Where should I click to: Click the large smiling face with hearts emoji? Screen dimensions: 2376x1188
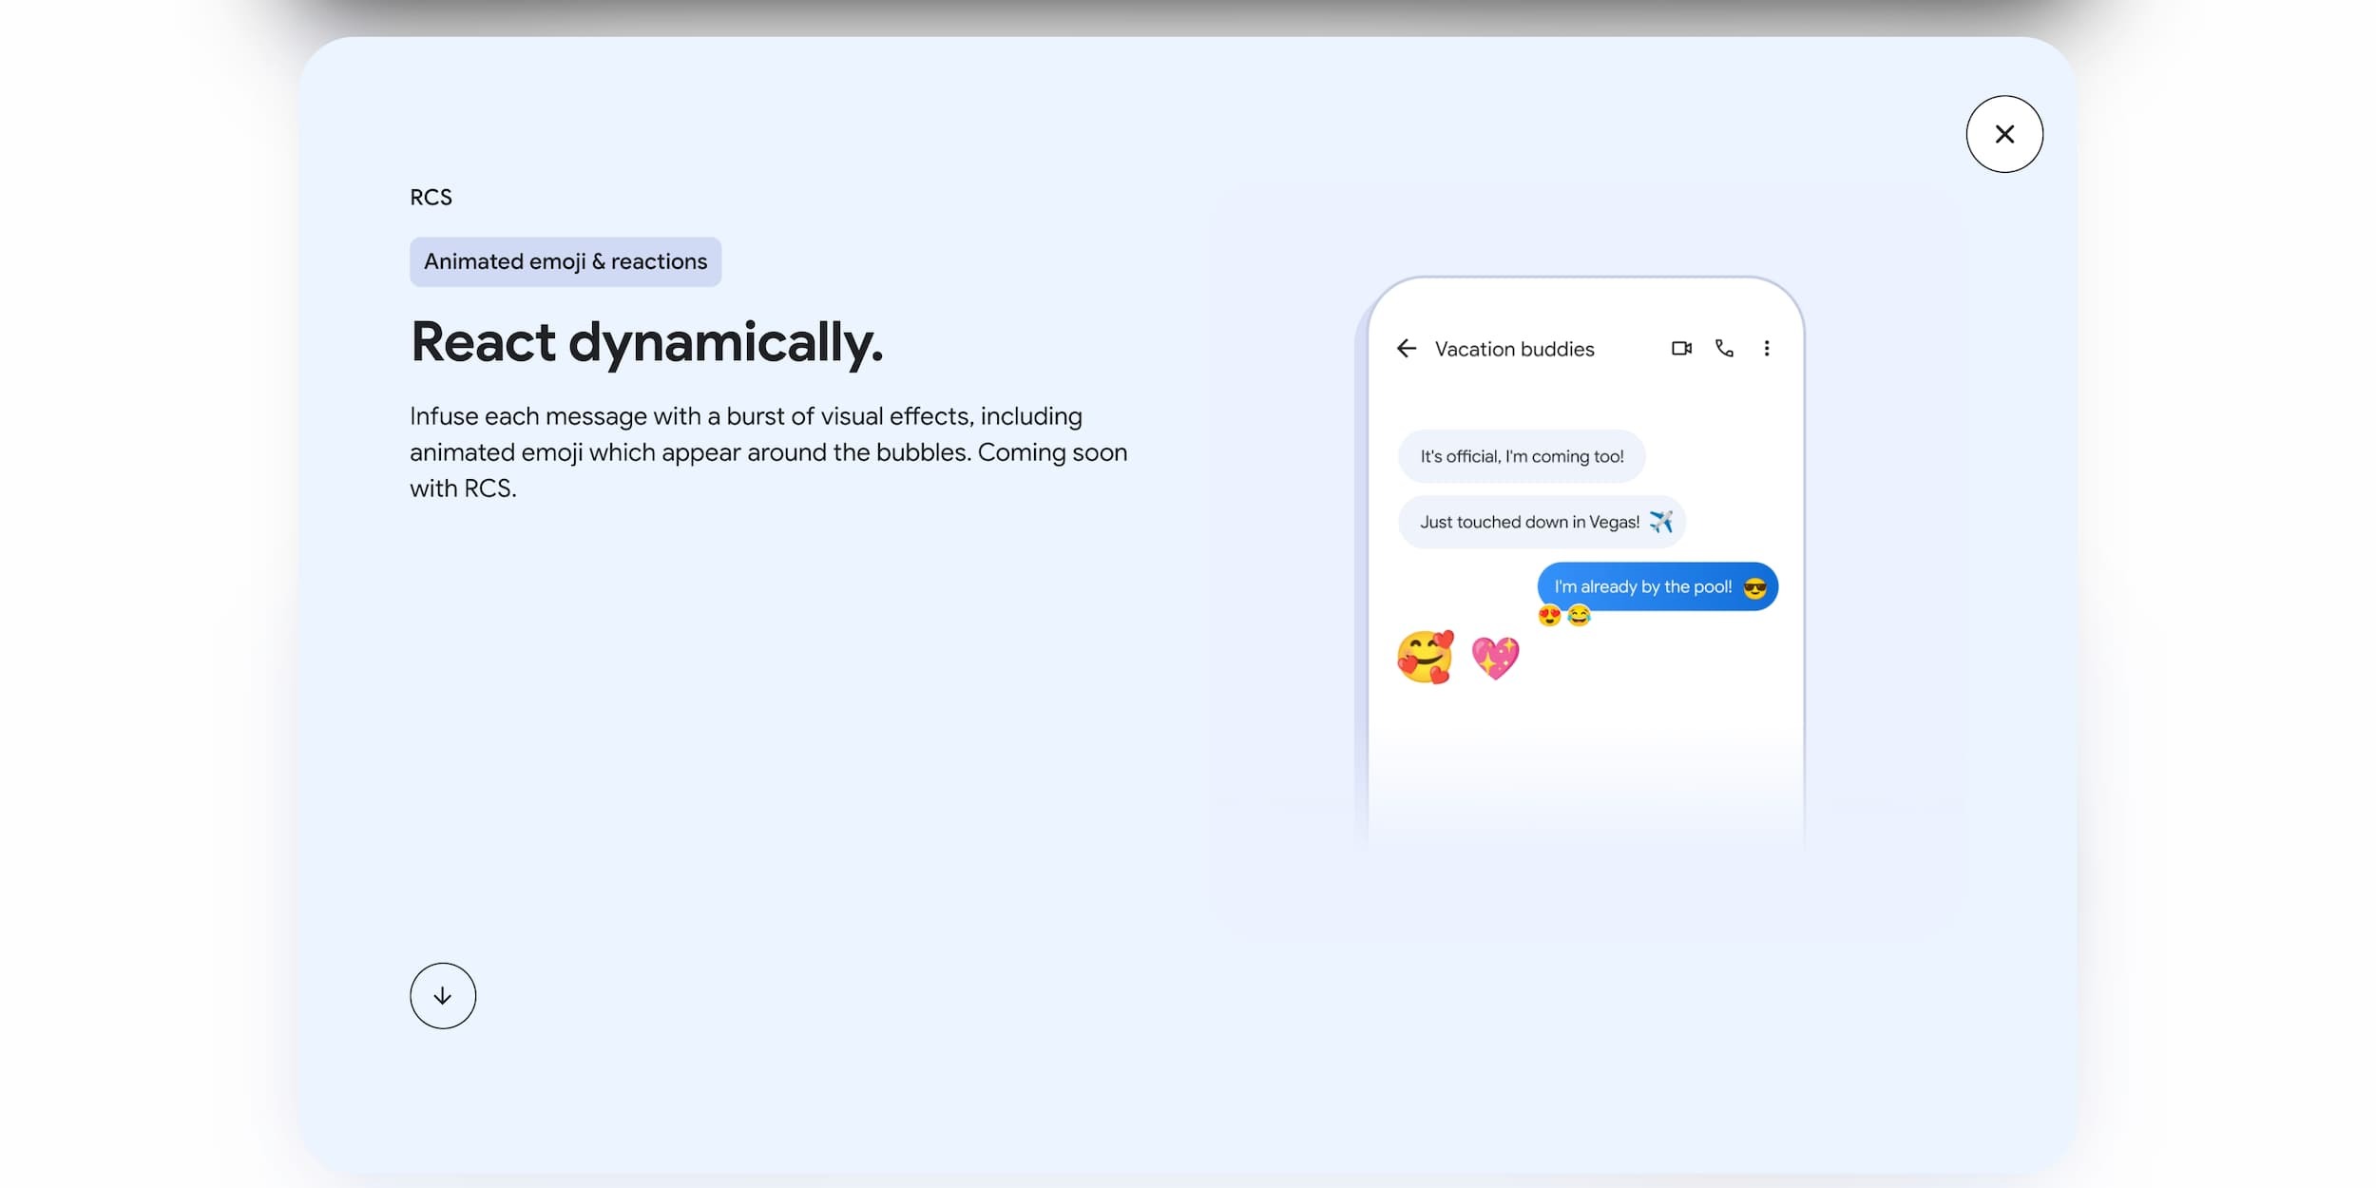click(x=1425, y=657)
